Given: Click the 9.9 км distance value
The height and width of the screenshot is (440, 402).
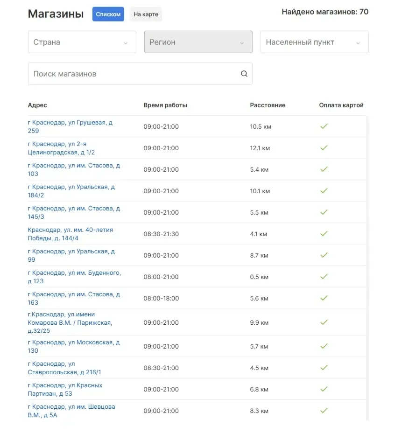Looking at the screenshot, I should click(x=259, y=323).
